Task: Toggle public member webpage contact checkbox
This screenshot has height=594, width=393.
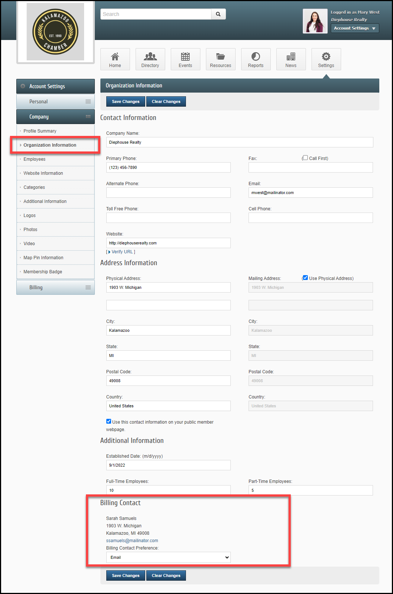Action: coord(109,421)
